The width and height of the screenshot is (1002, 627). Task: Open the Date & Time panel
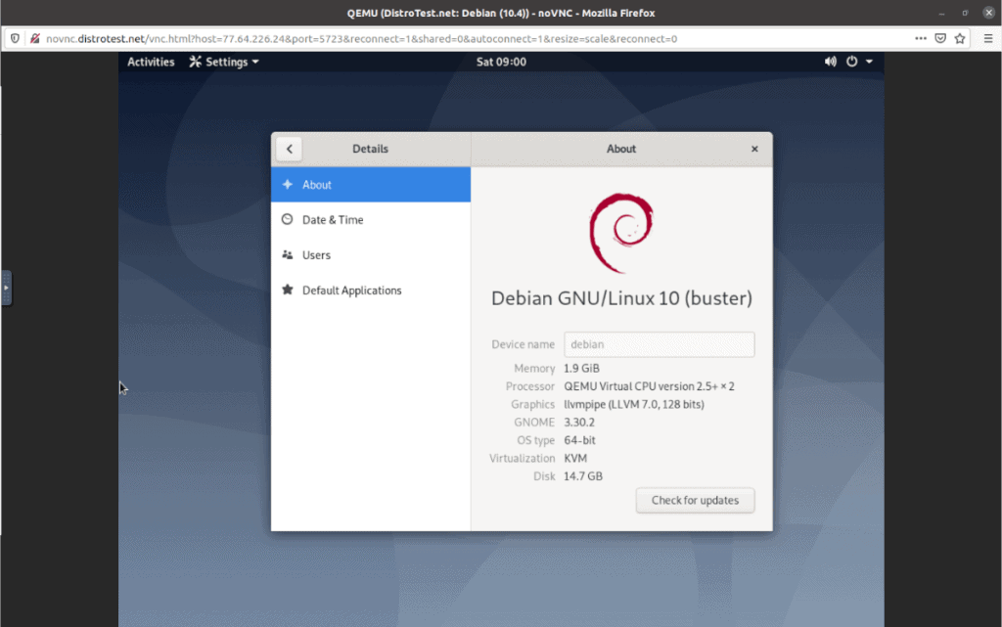click(x=371, y=220)
